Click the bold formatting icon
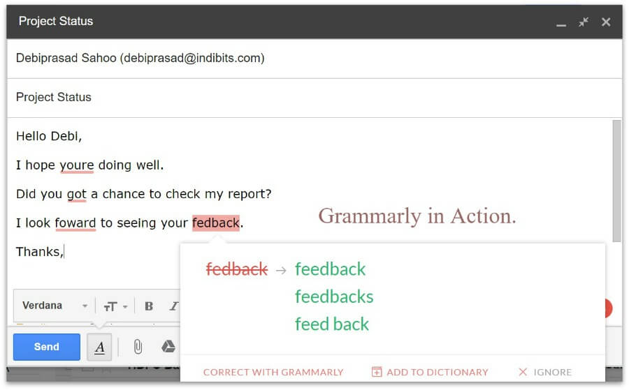This screenshot has height=390, width=629. point(149,306)
